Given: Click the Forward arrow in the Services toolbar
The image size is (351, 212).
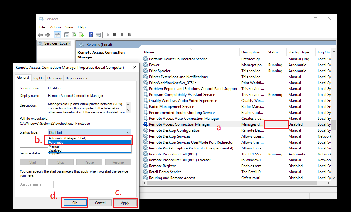Looking at the screenshot, I should point(47,35).
